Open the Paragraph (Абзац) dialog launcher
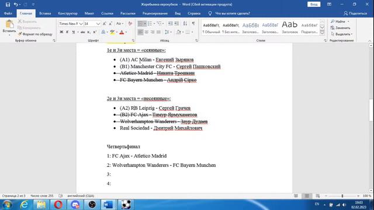Image resolution: width=374 pixels, height=210 pixels. [x=196, y=40]
